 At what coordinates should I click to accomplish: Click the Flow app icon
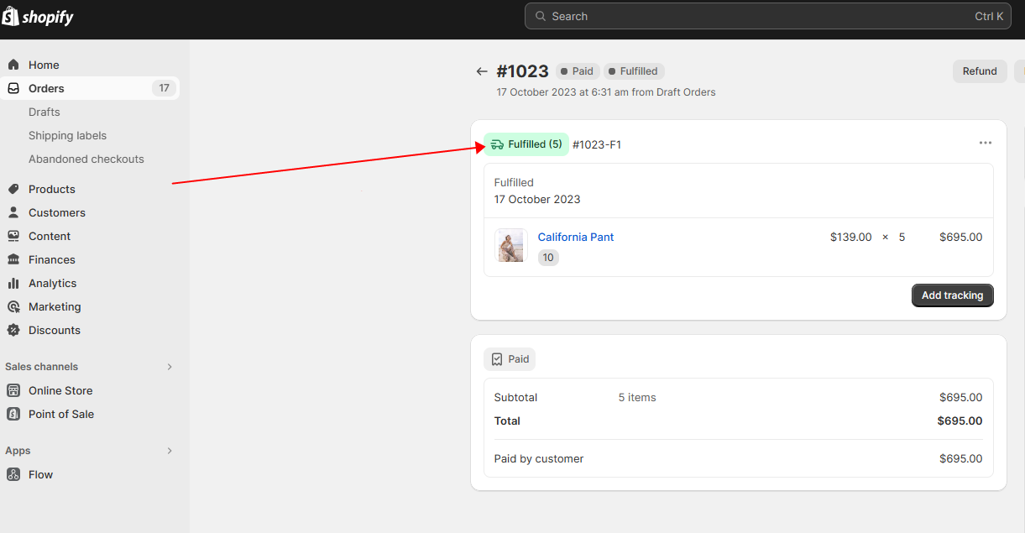(13, 474)
